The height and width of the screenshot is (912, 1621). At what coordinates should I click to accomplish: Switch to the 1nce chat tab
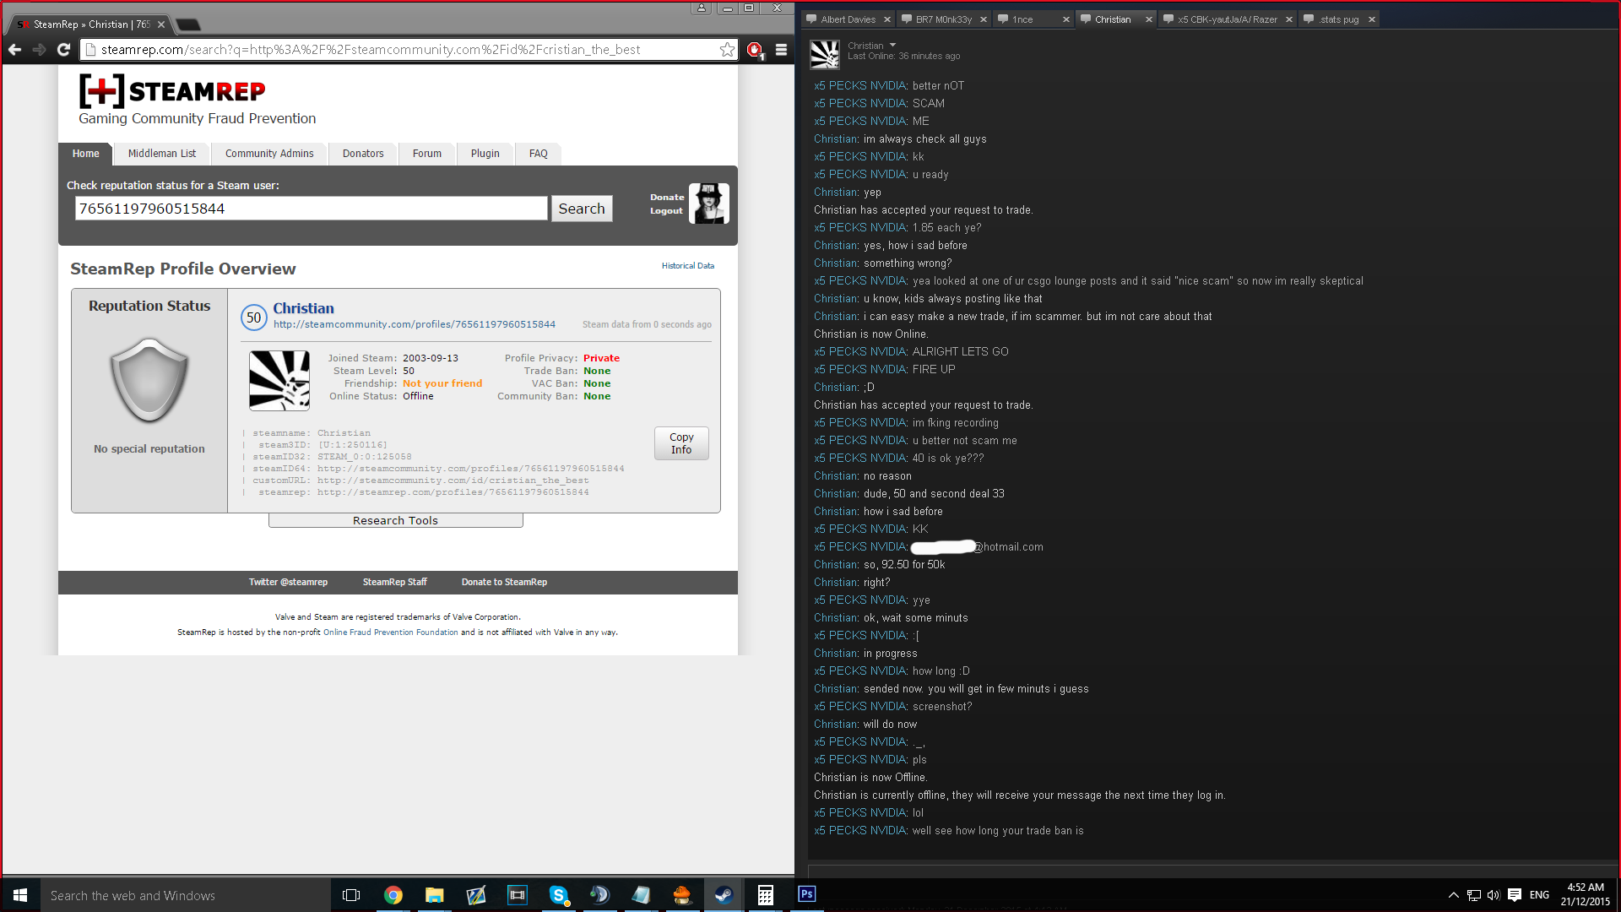tap(1022, 19)
